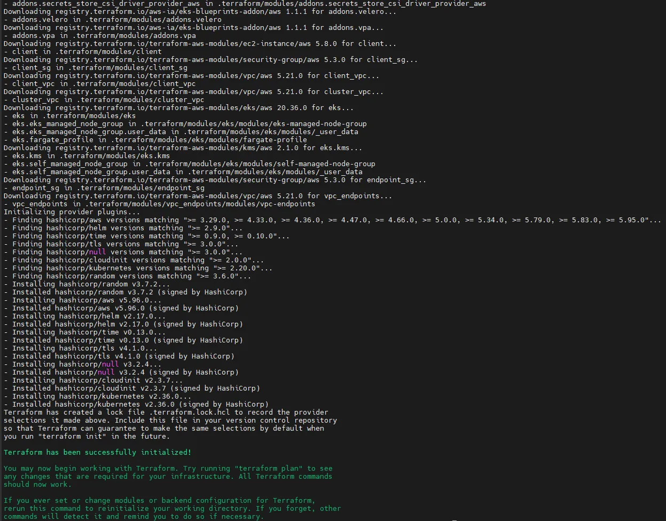Click the 'Downloading ... eks-blueprints-addon/aws 1.1.1 for addons.vpa' line
The height and width of the screenshot is (521, 666).
coord(194,28)
